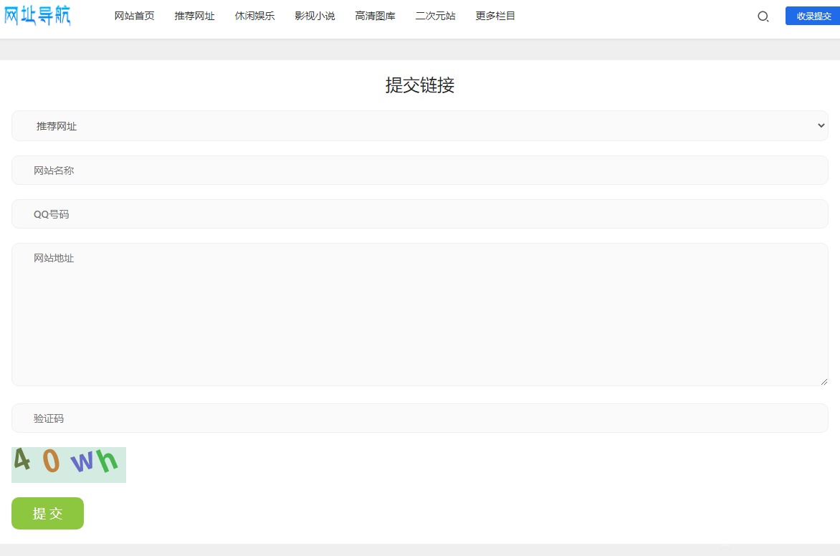Visit the 二次元站 menu item

click(435, 16)
